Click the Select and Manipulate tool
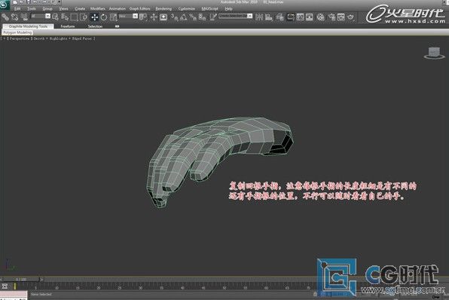This screenshot has height=300, width=449. click(x=154, y=17)
